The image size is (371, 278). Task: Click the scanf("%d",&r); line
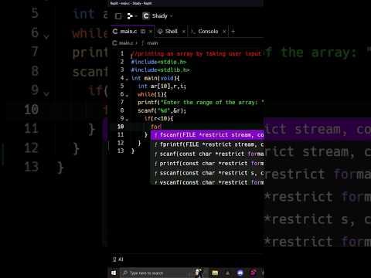[x=162, y=110]
